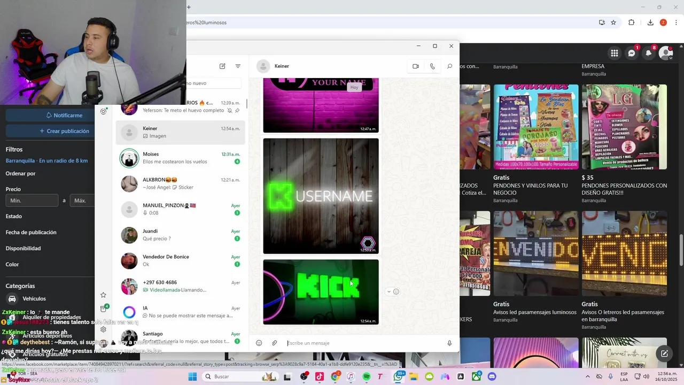Click the attach file paperclip icon
This screenshot has width=684, height=385.
275,343
